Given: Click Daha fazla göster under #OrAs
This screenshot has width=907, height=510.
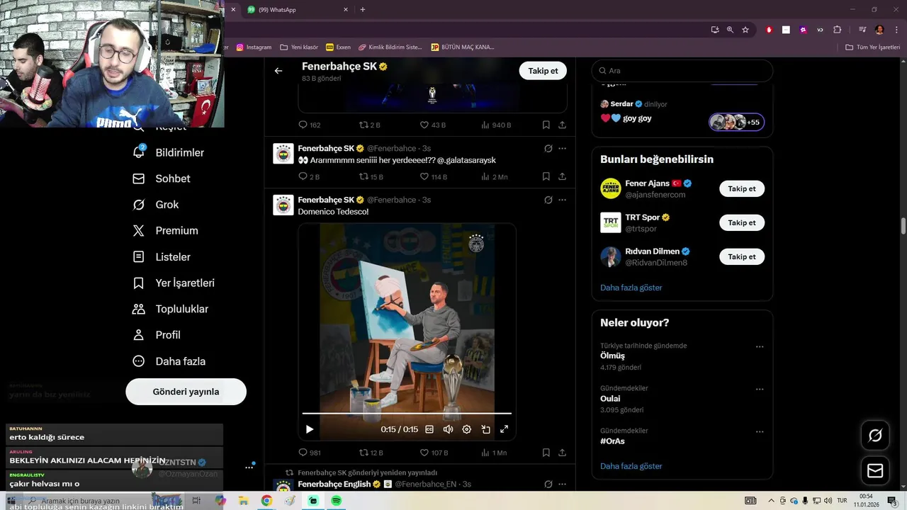Looking at the screenshot, I should click(631, 466).
